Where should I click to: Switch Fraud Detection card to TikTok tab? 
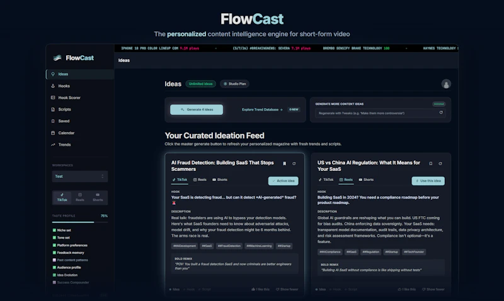[x=180, y=180]
